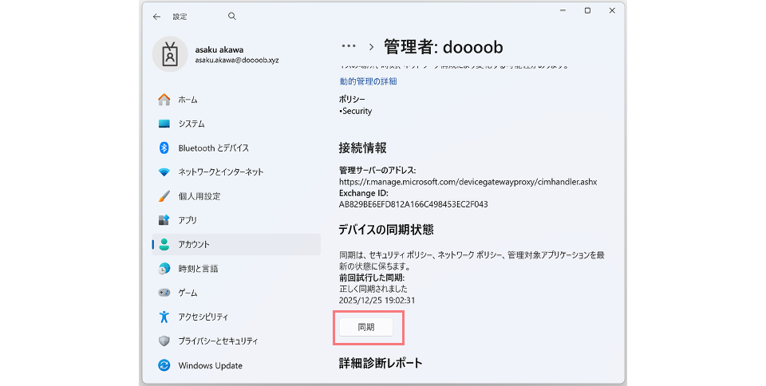
Task: Click the Apps icon in sidebar
Action: (164, 220)
